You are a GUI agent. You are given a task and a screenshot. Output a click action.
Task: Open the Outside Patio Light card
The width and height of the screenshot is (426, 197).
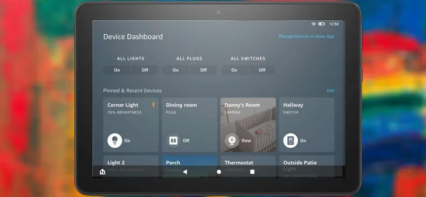coord(307,166)
